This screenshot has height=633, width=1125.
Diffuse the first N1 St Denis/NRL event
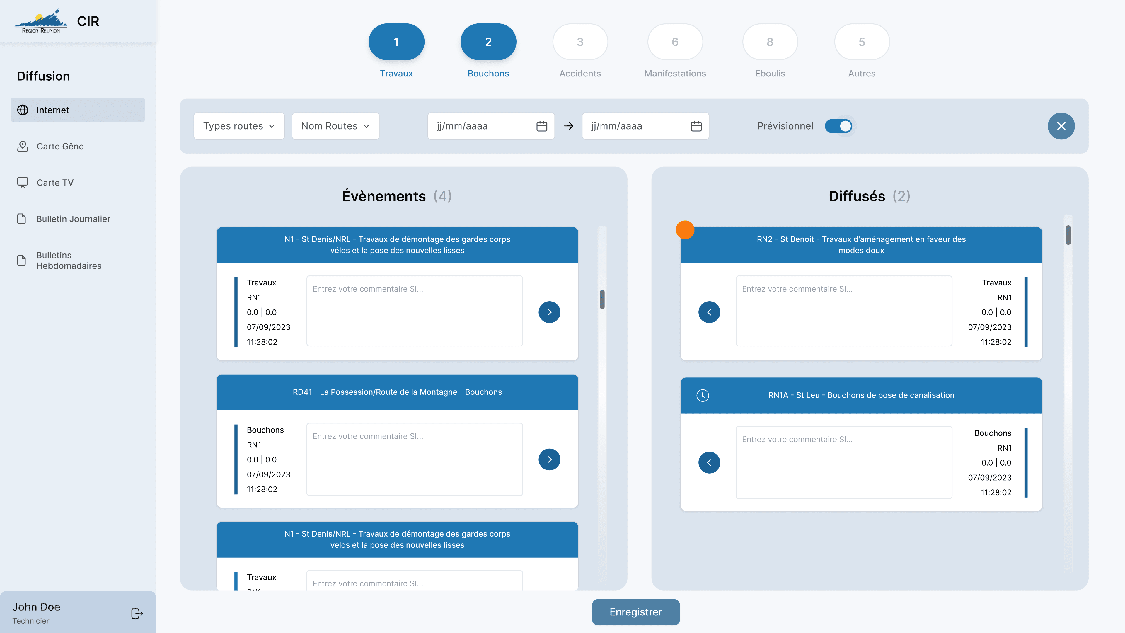tap(549, 312)
